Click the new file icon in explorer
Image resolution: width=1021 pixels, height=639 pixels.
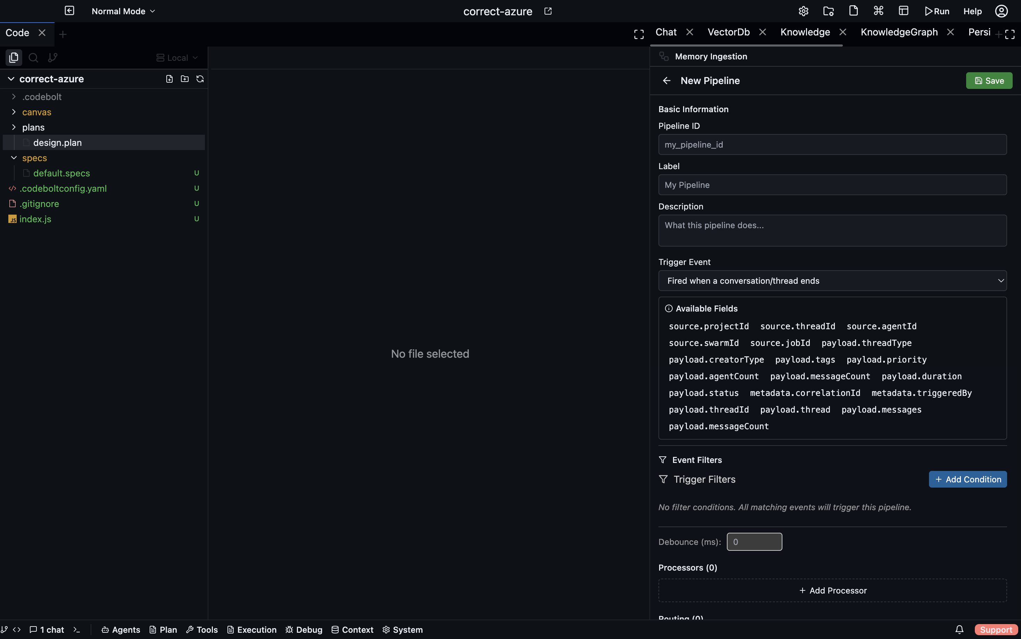[169, 79]
